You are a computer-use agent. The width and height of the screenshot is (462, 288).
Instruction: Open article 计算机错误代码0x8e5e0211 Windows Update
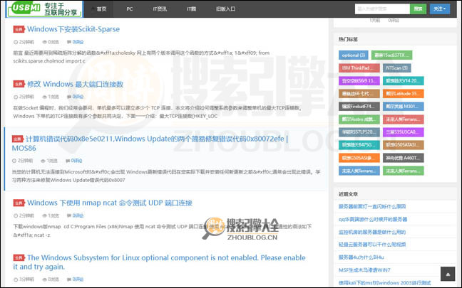150,143
